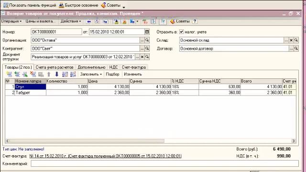Viewport: 306px width, 172px height.
Task: Click ellipsis selector for Документ отгрузки
Action: point(137,57)
